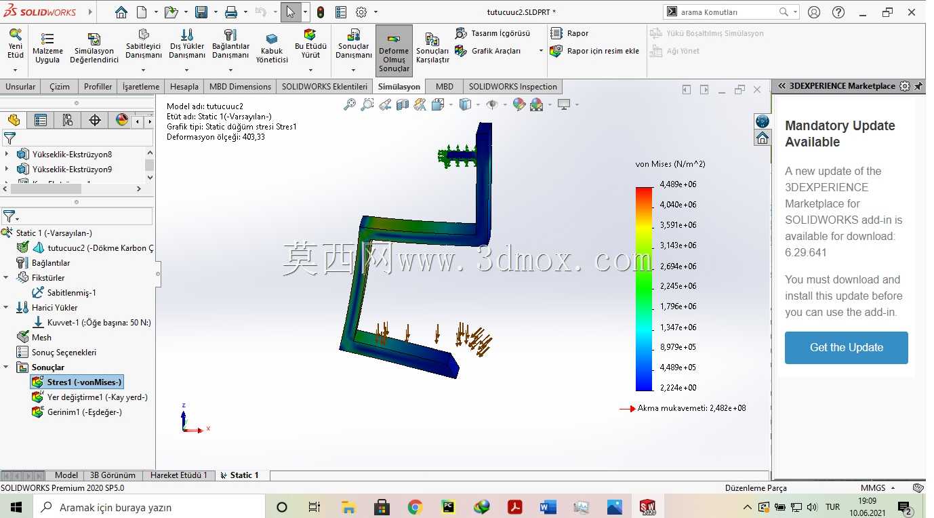Select the DisplayManager color ball tab icon
Screen dimensions: 934x518
pyautogui.click(x=121, y=120)
